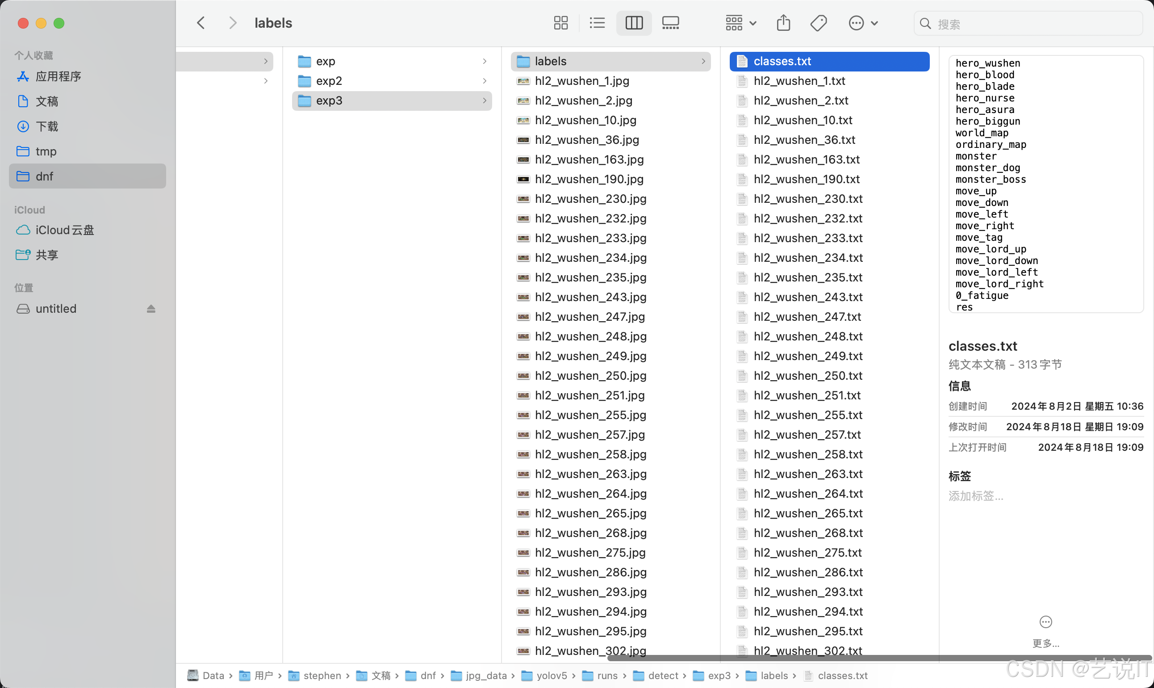Switch to icon grid view

click(x=560, y=23)
